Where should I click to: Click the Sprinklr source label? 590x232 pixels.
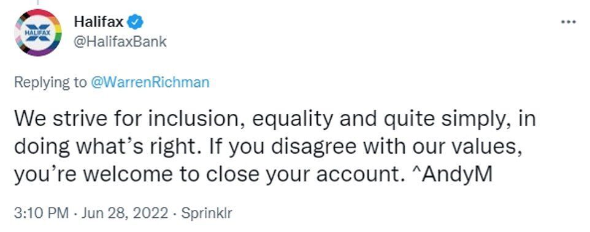[207, 214]
